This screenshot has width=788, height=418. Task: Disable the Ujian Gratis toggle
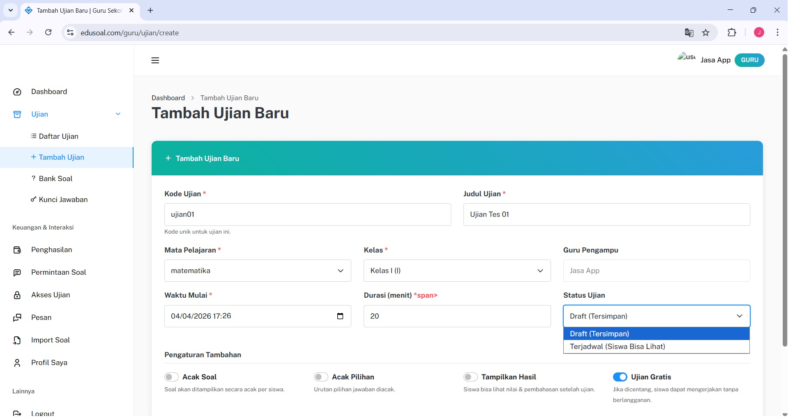click(620, 377)
